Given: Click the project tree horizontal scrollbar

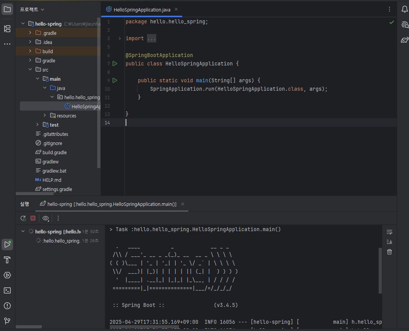Looking at the screenshot, I should click(35, 194).
